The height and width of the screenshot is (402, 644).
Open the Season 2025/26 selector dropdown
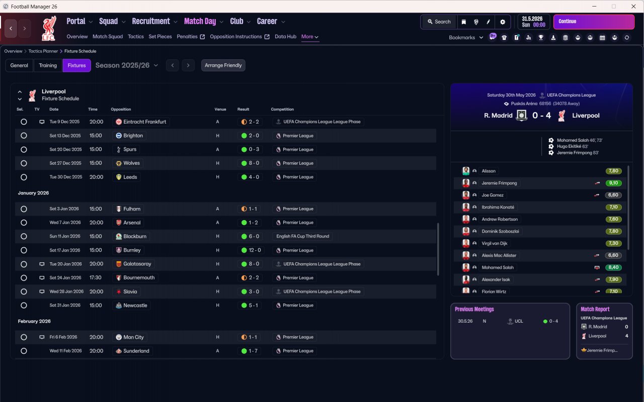point(127,65)
